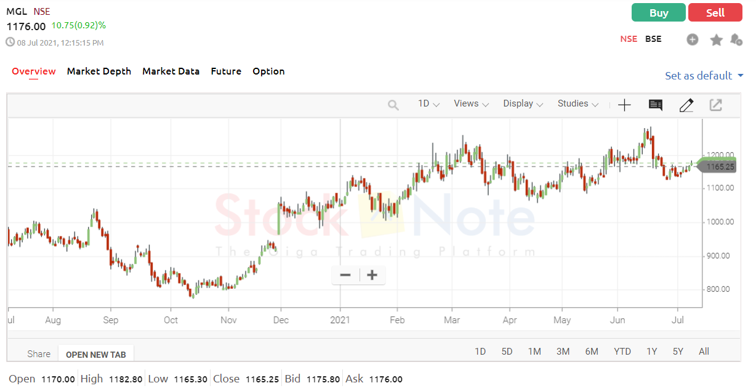Select the YTD range
The width and height of the screenshot is (756, 391).
(622, 352)
